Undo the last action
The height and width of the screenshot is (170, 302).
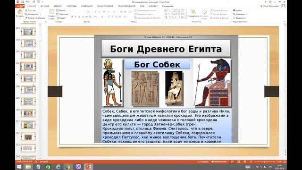point(27,2)
